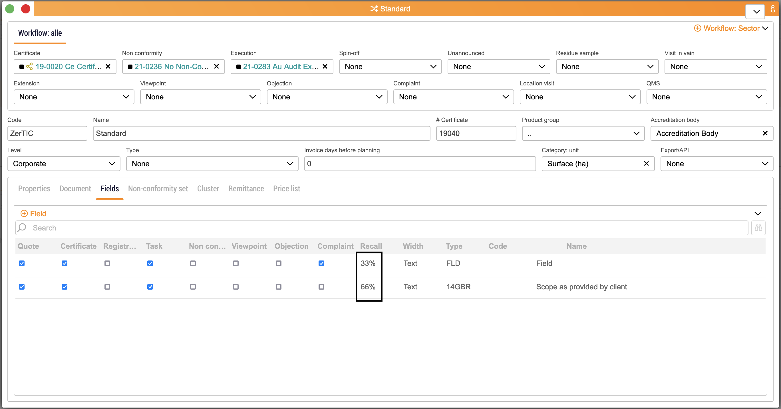Enable Registration checkbox for FLD row
The height and width of the screenshot is (409, 781).
coord(107,263)
